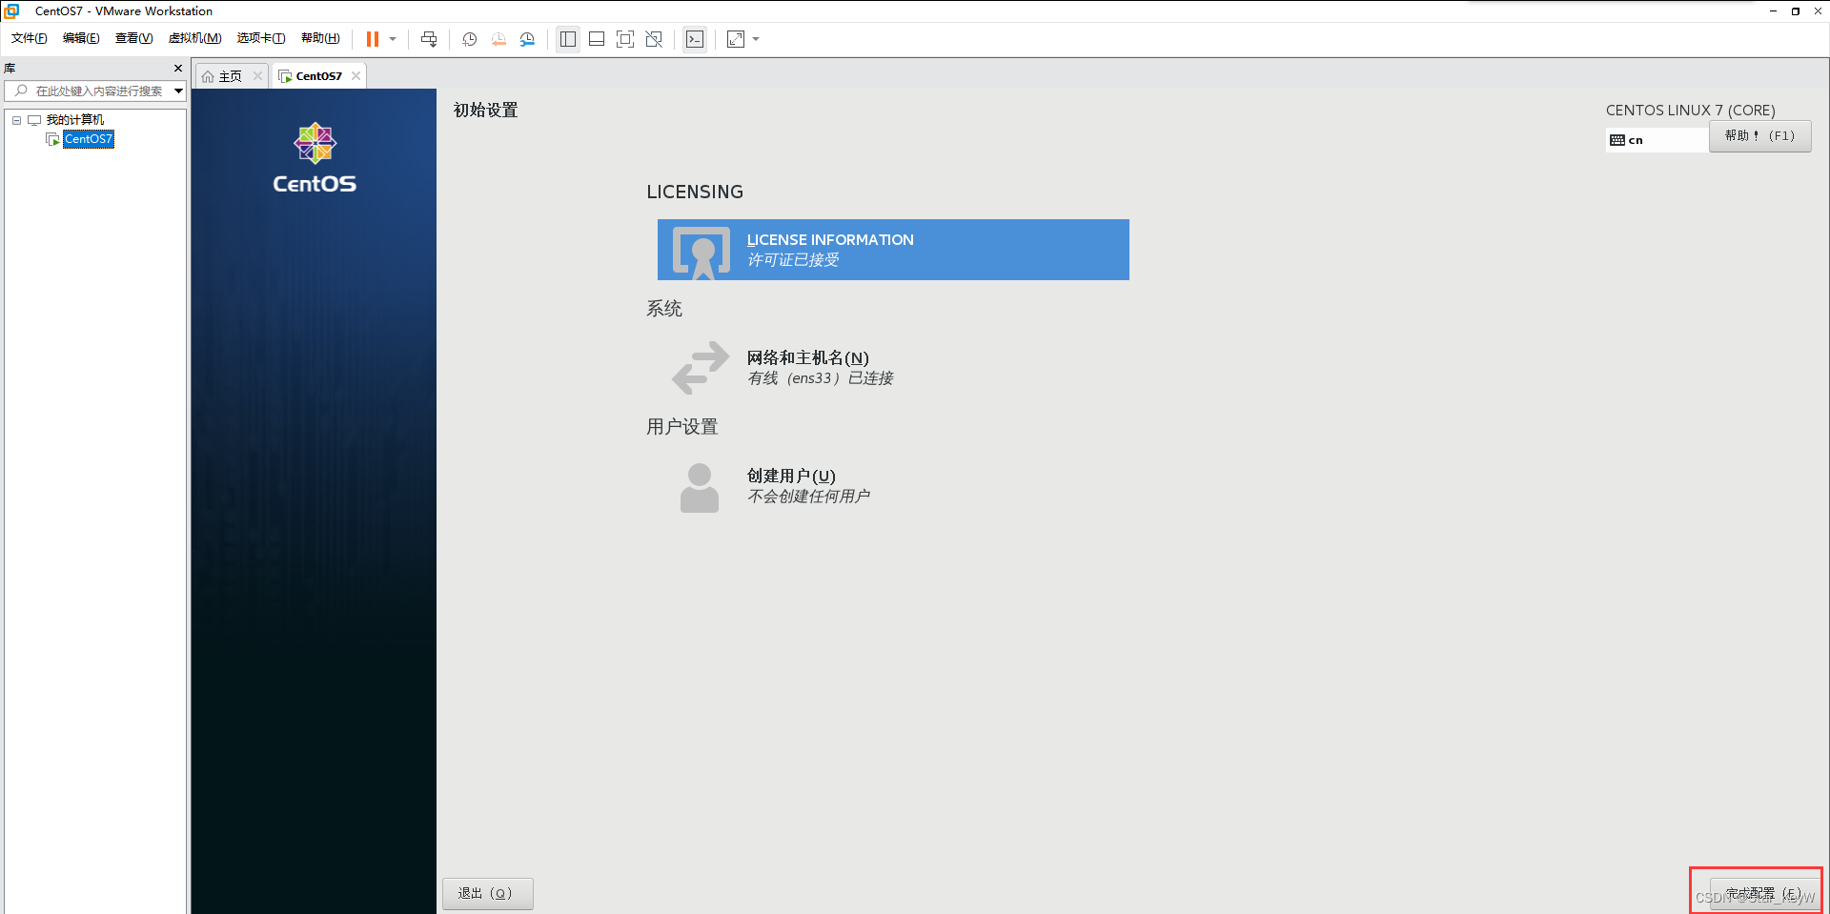Open LICENSE INFORMATION settings
This screenshot has height=914, width=1830.
(891, 250)
